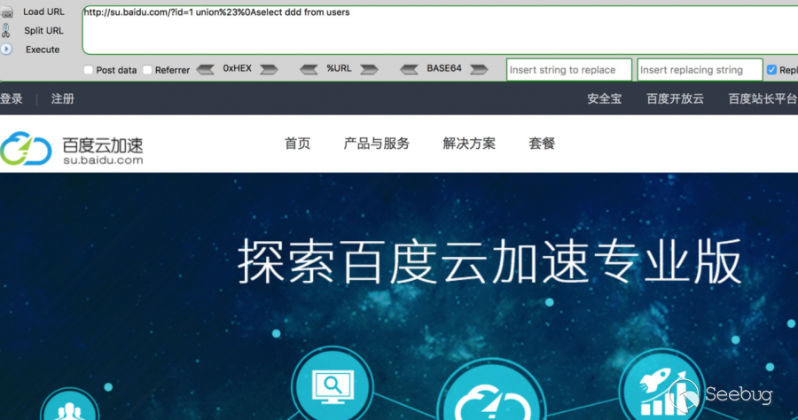Click right arrow beside %URL
Viewport: 798px width, 420px height.
click(369, 69)
